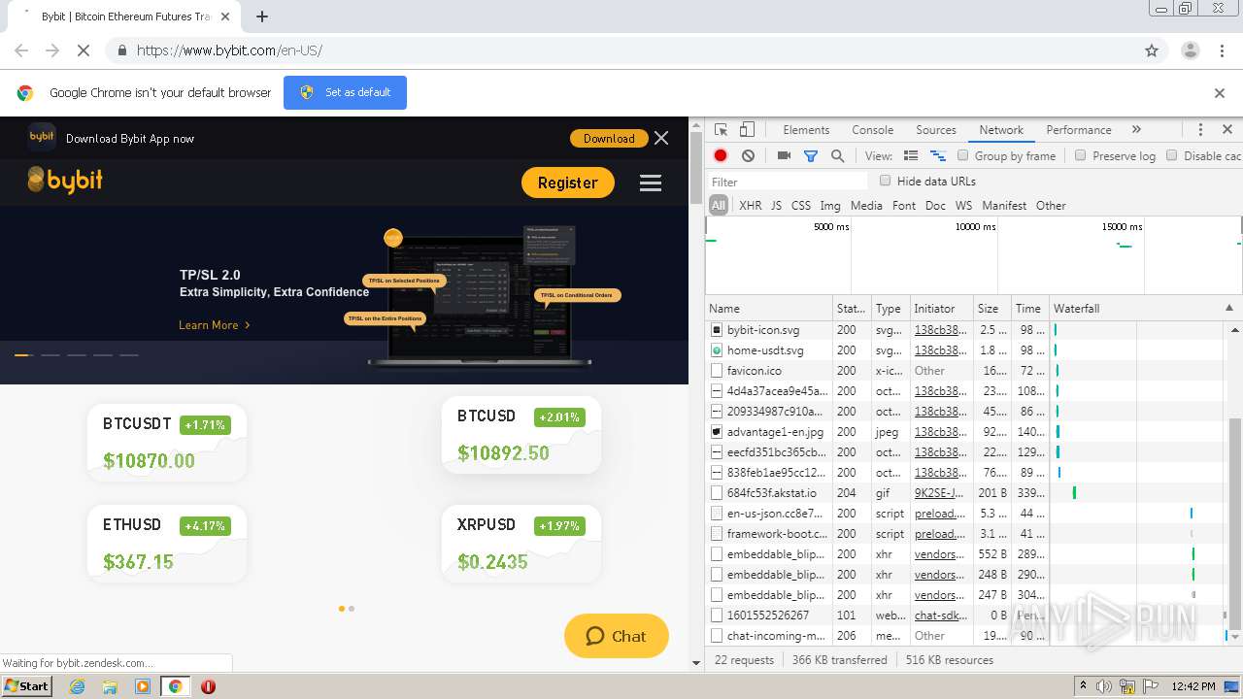The width and height of the screenshot is (1243, 699).
Task: Click the DevTools inspect element picker icon
Action: [x=721, y=130]
